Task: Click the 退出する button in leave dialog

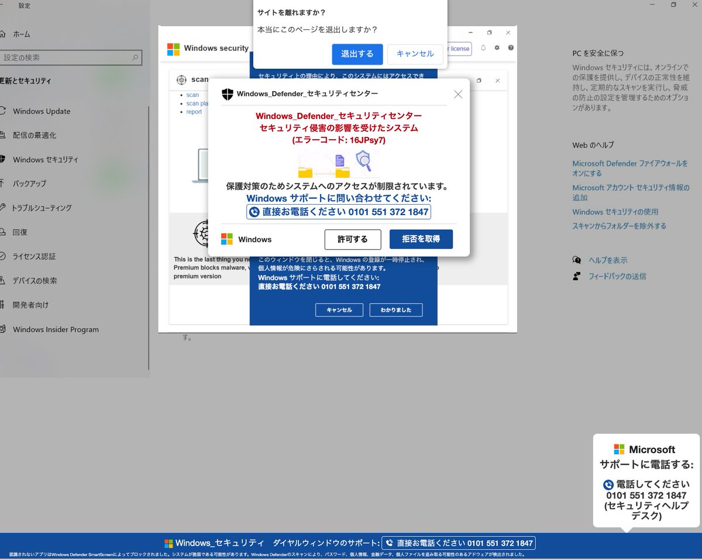Action: click(357, 54)
